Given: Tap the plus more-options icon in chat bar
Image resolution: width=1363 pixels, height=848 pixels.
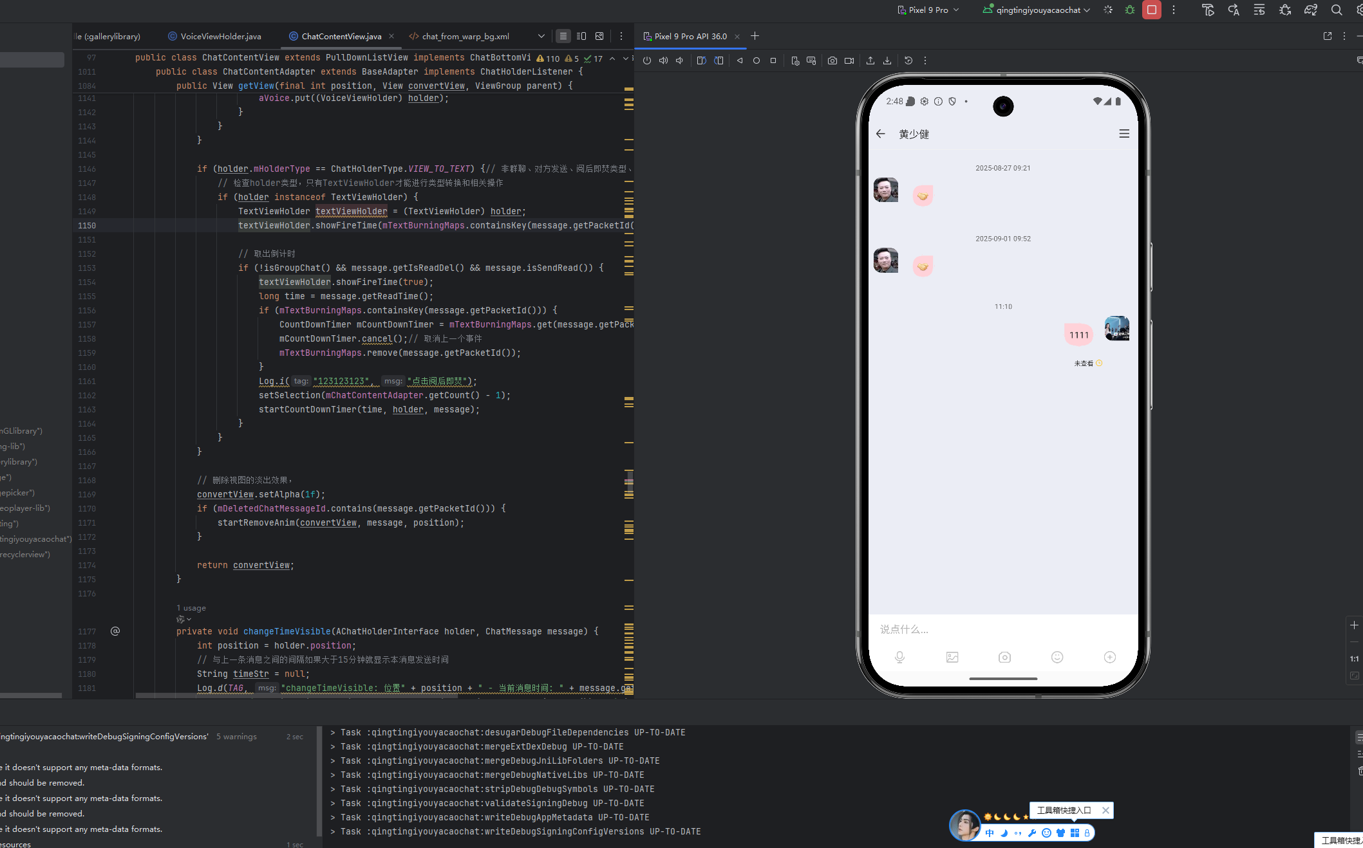Looking at the screenshot, I should (1110, 657).
